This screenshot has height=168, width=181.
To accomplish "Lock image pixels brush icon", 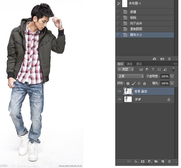I will coord(133,83).
